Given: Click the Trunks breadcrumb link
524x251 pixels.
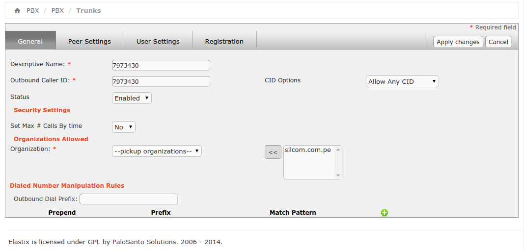Looking at the screenshot, I should (88, 11).
